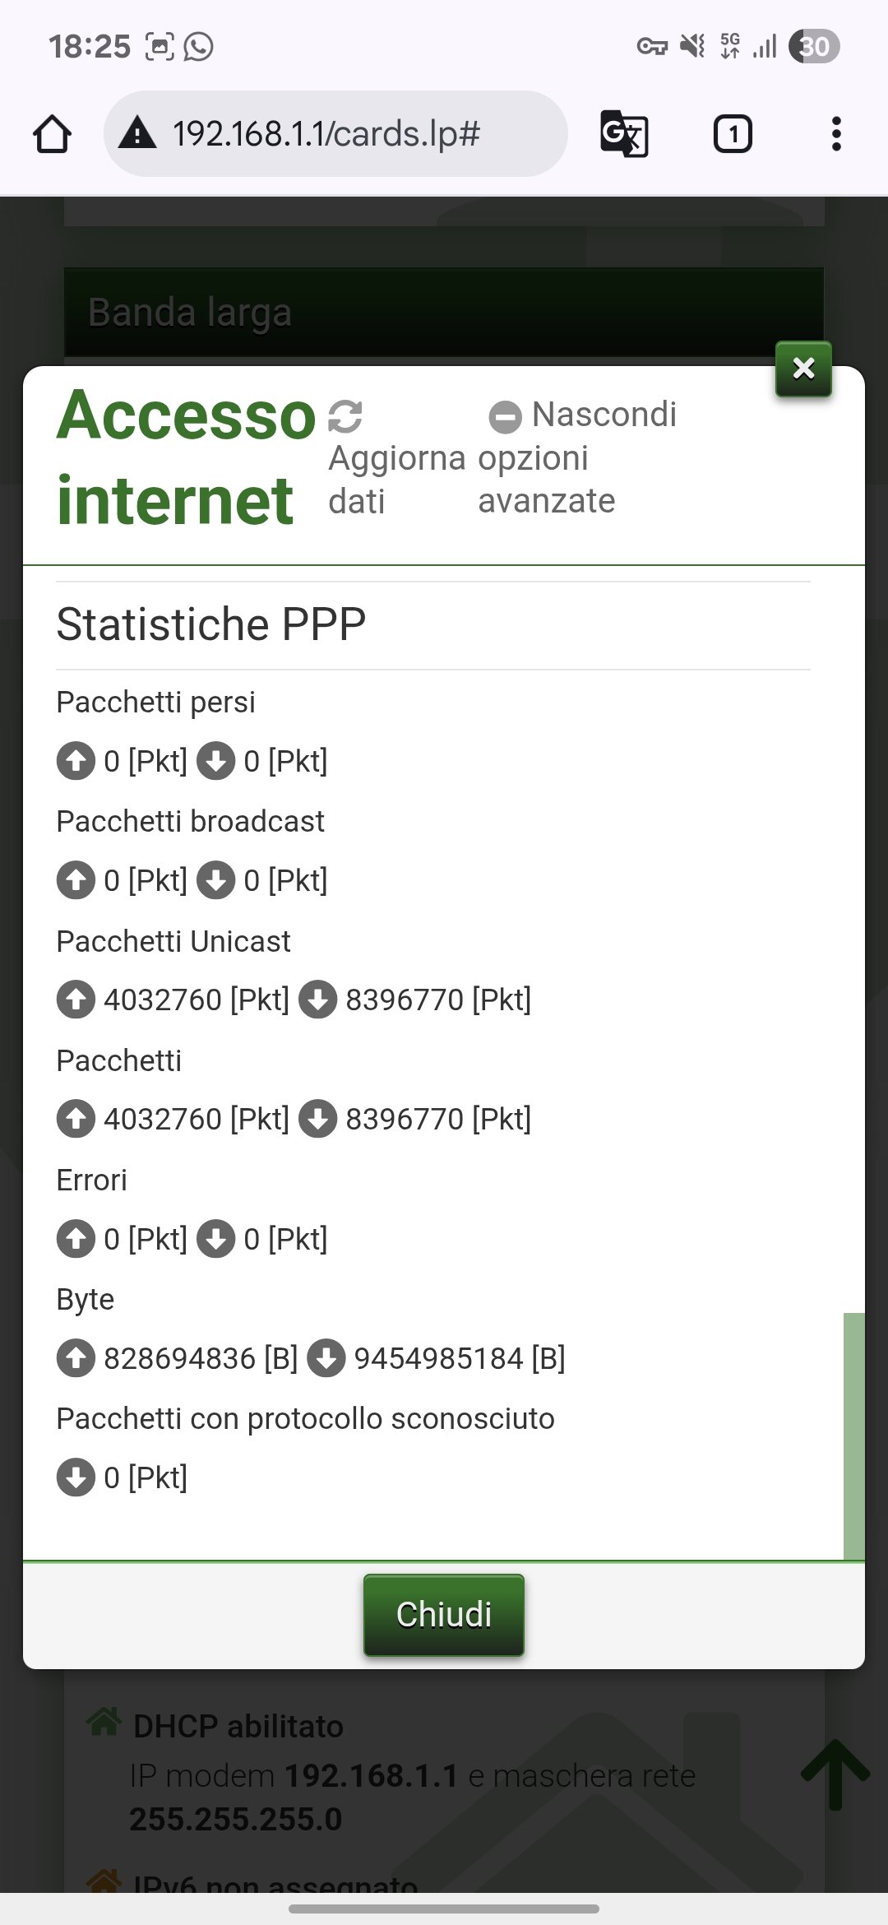This screenshot has height=1925, width=888.
Task: Tap the Statistiche PPP section heading
Action: pos(211,624)
